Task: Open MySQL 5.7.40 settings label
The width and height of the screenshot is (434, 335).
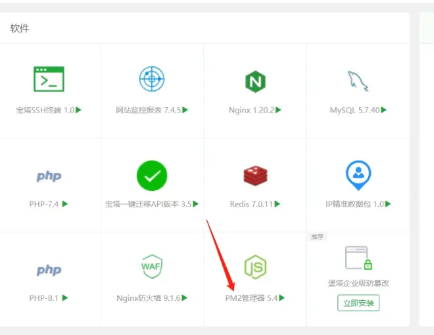Action: coord(355,111)
